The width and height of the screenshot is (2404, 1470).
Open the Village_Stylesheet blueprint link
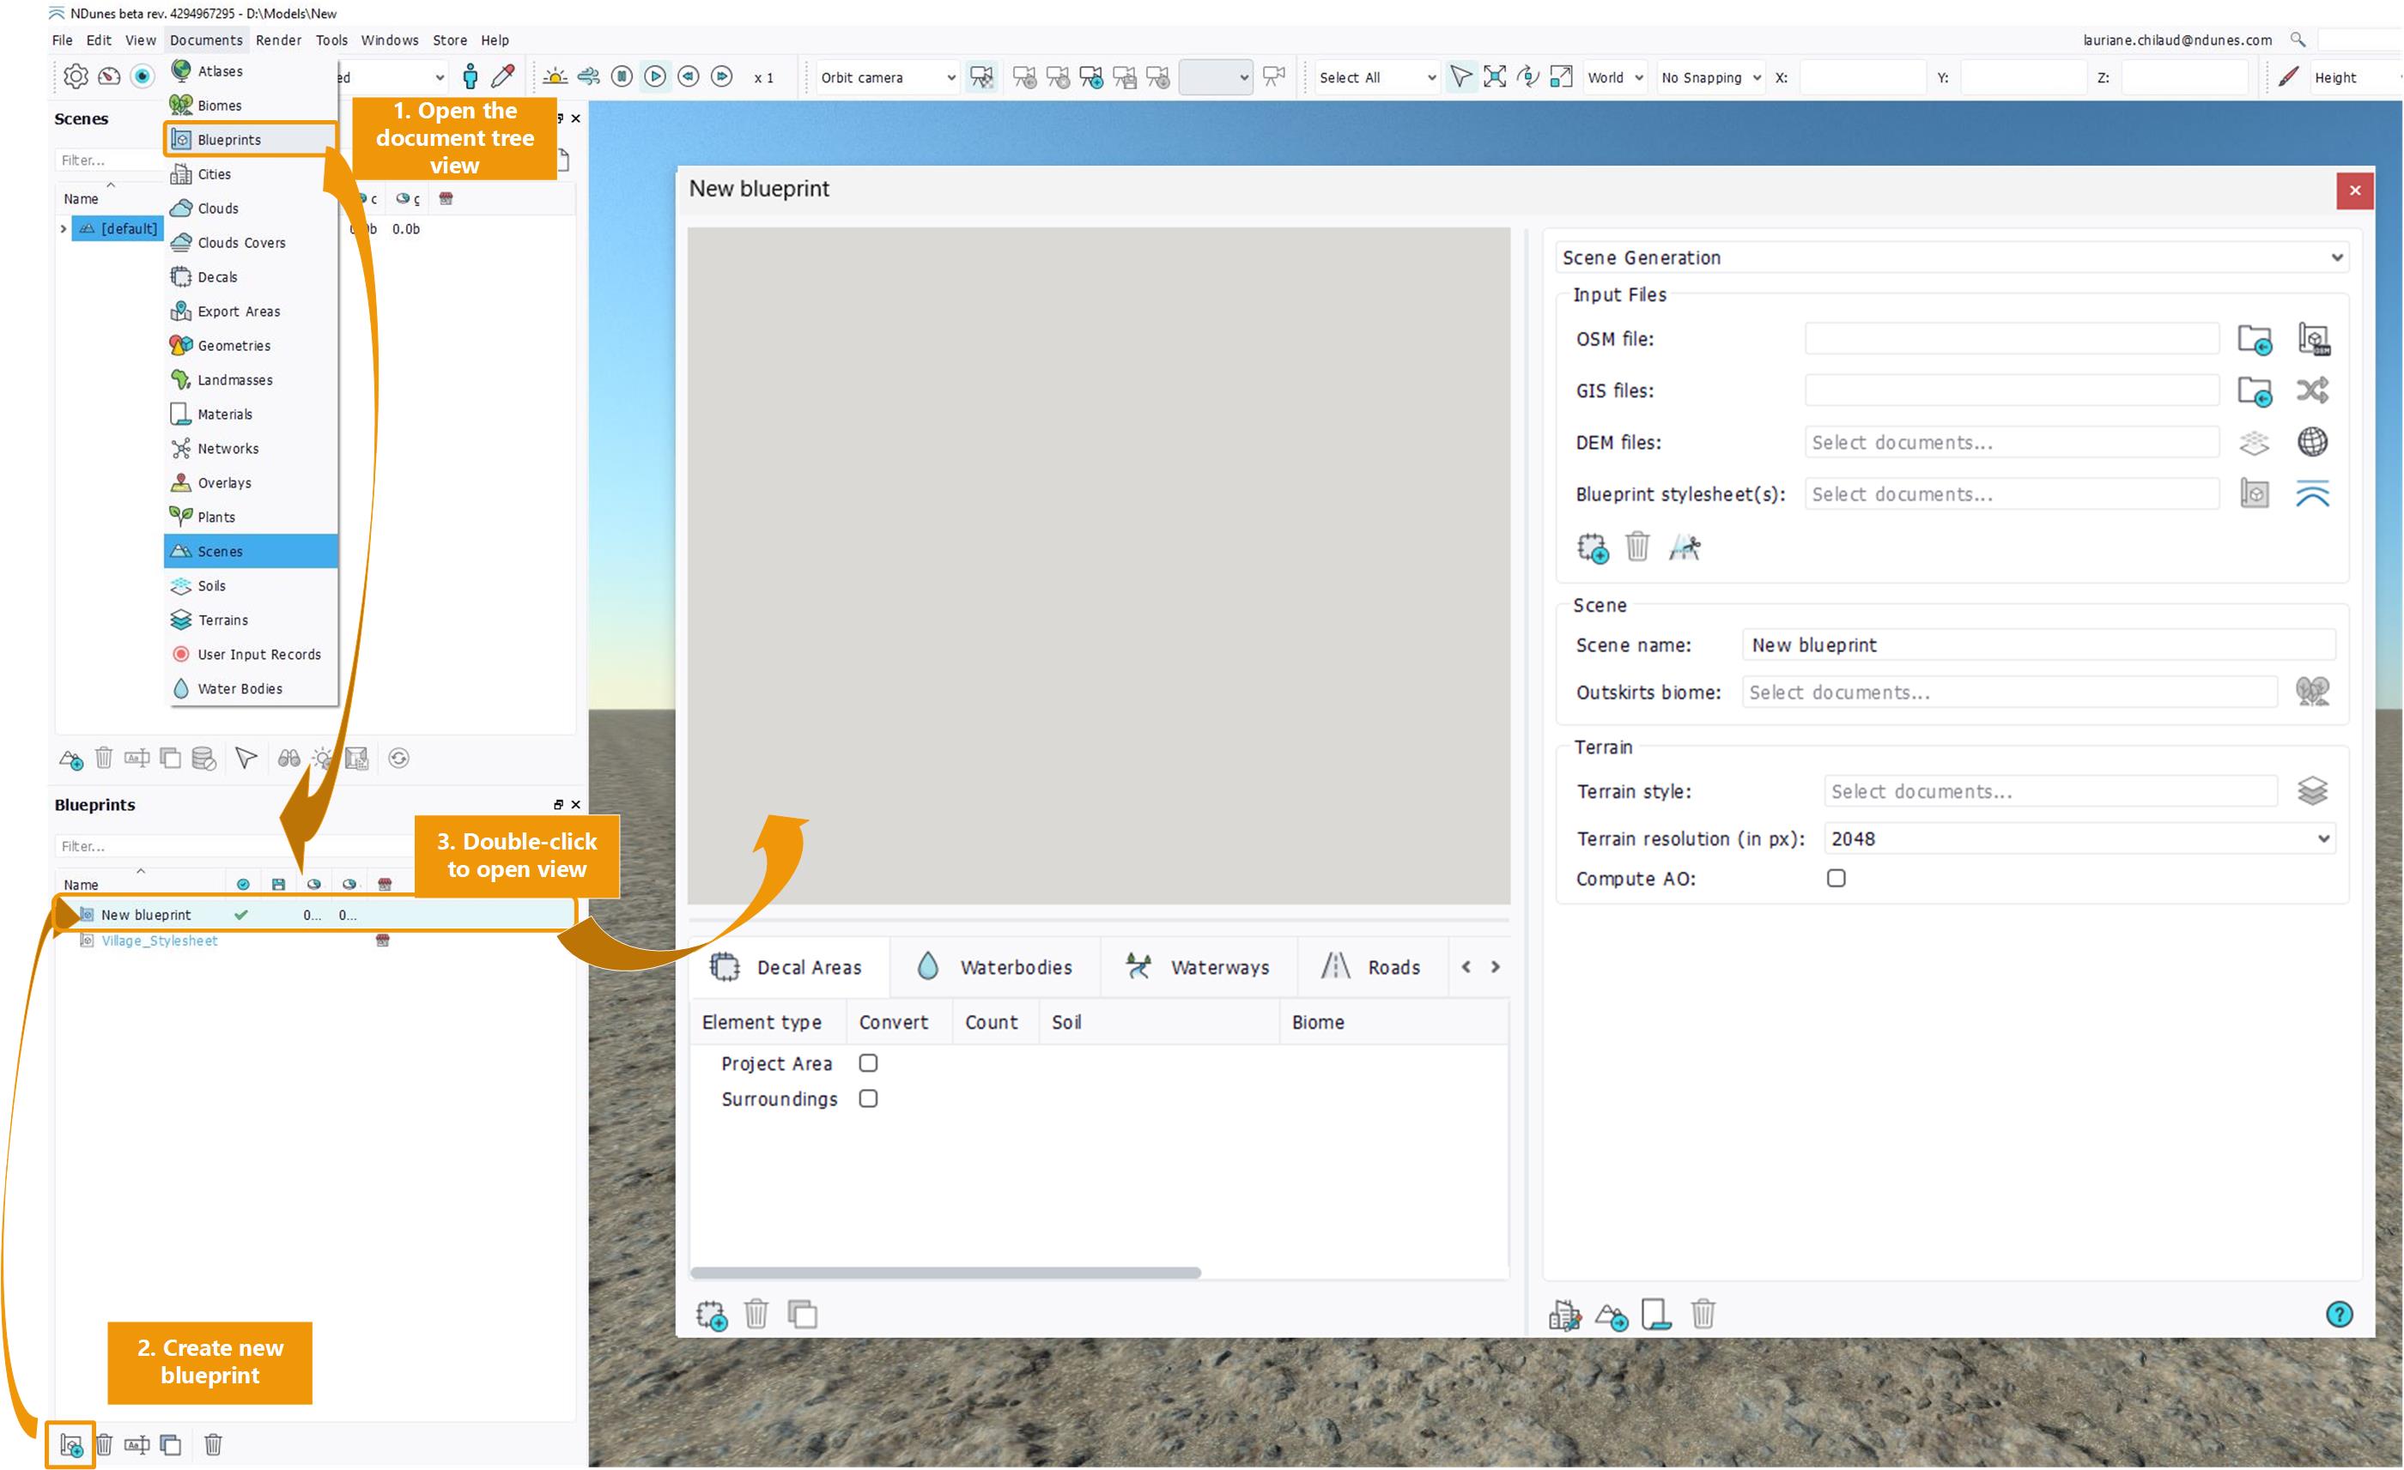coord(159,941)
